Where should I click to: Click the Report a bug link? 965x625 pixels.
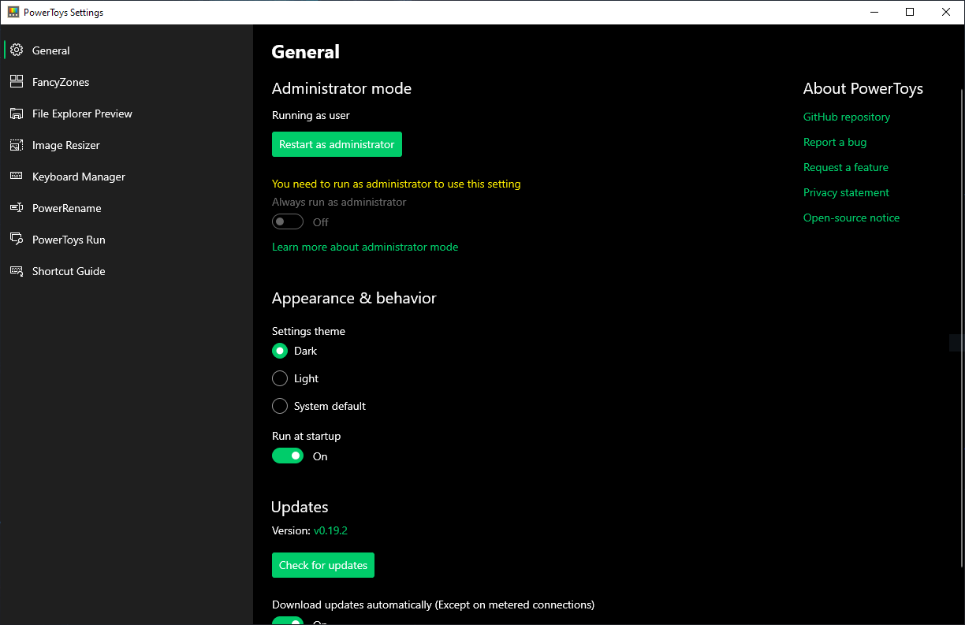835,142
